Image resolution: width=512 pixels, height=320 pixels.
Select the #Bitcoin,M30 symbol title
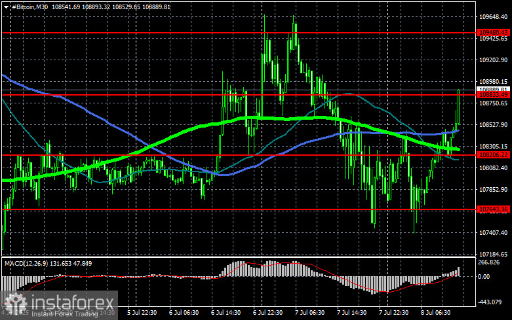(x=30, y=7)
